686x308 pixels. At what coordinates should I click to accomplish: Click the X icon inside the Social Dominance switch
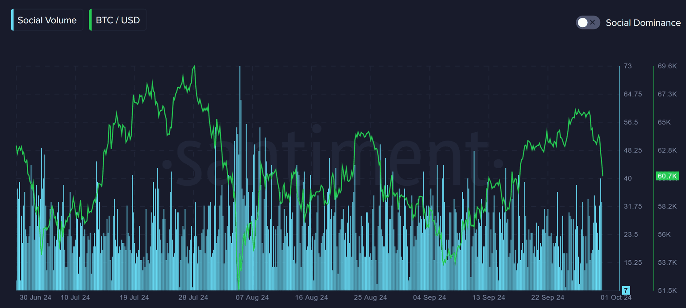[593, 22]
